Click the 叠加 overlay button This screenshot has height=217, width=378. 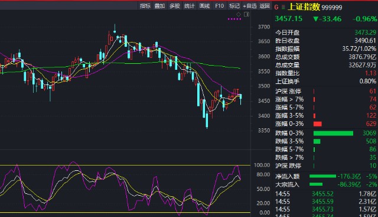[159, 6]
